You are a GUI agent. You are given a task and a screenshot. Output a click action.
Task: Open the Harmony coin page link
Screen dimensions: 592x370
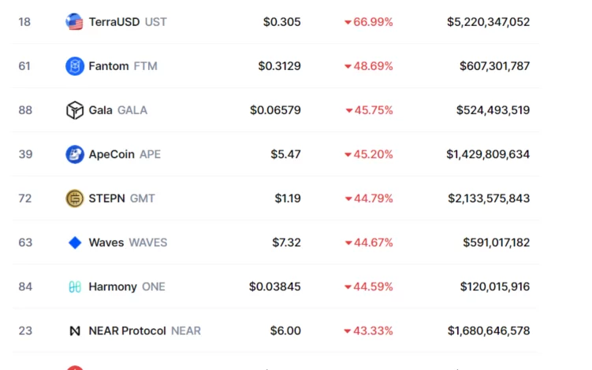(x=113, y=287)
